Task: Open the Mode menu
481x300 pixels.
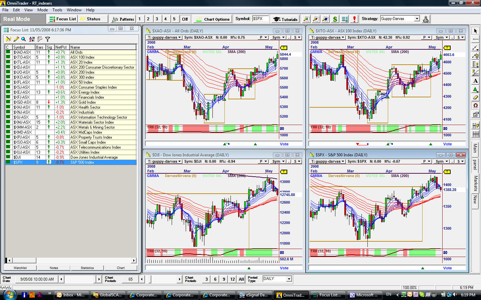Action: coord(42,10)
